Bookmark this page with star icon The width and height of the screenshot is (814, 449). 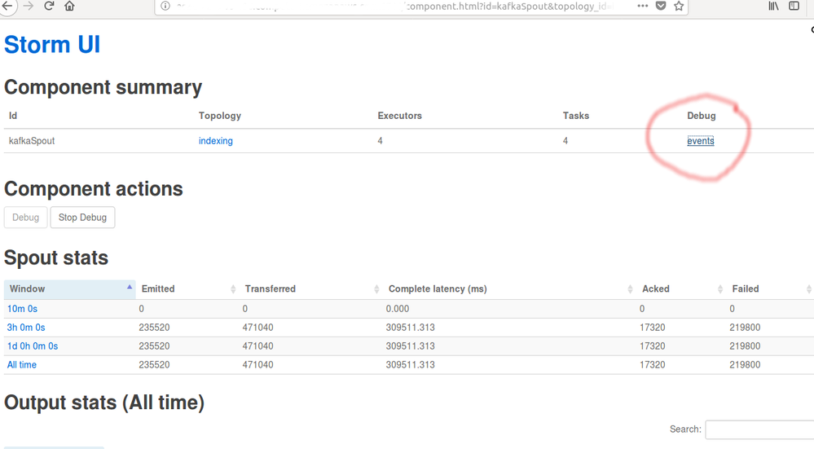pos(679,7)
